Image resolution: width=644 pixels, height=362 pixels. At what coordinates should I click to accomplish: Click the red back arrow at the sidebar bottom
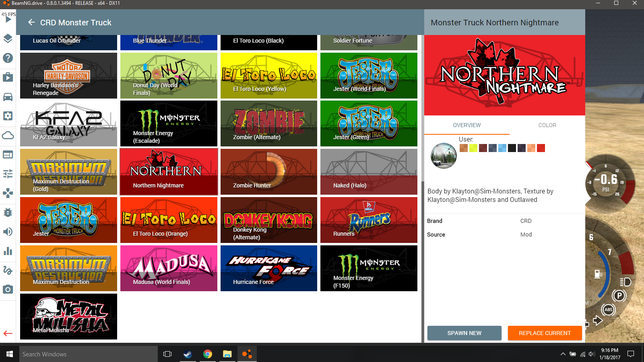coord(8,333)
